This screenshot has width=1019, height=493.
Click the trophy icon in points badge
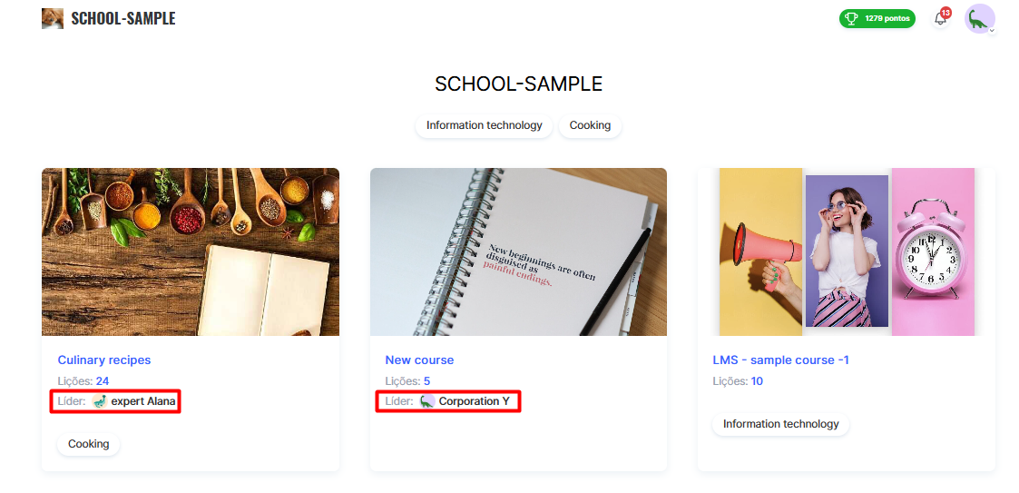click(851, 19)
